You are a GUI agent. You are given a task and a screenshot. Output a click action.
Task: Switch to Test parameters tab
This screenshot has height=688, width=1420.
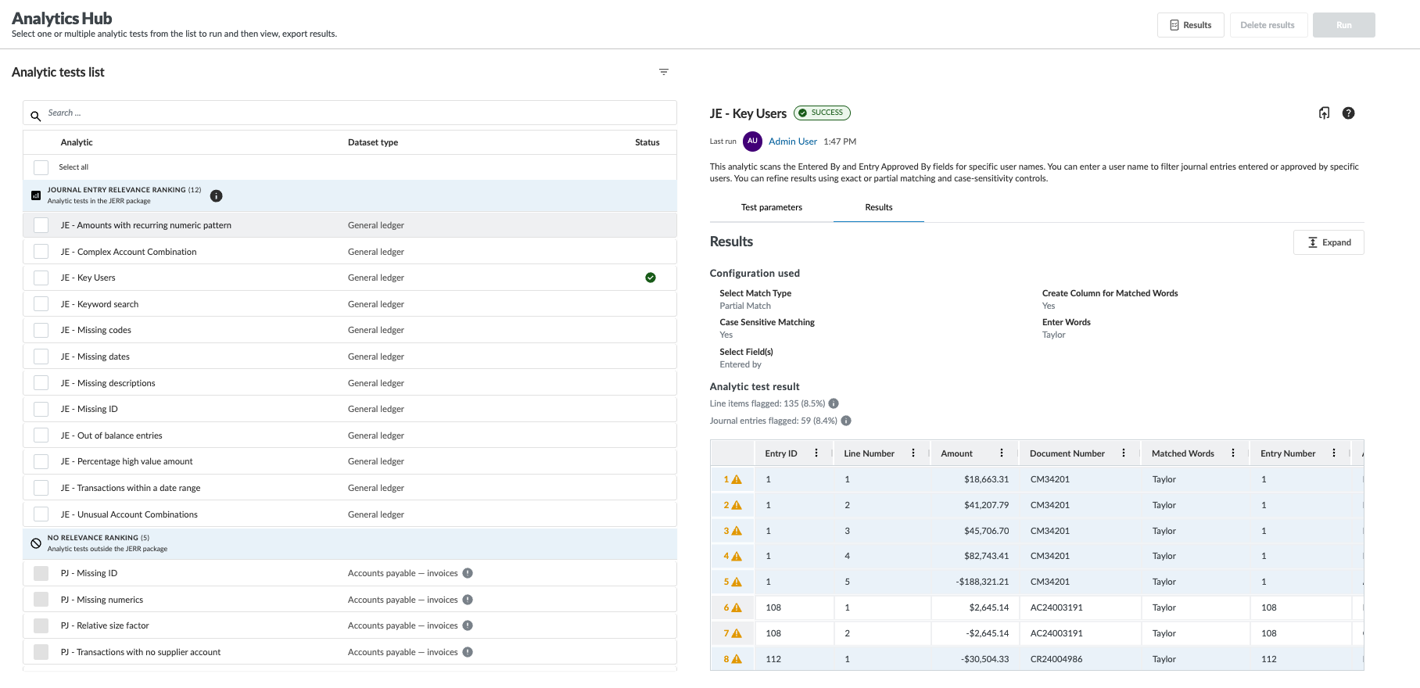tap(772, 207)
